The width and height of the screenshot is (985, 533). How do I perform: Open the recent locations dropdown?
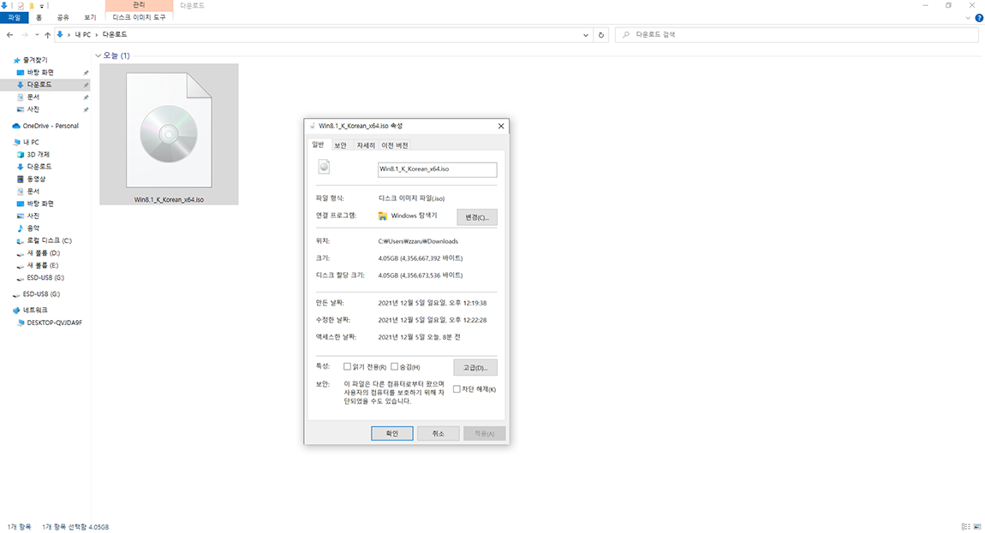point(37,34)
